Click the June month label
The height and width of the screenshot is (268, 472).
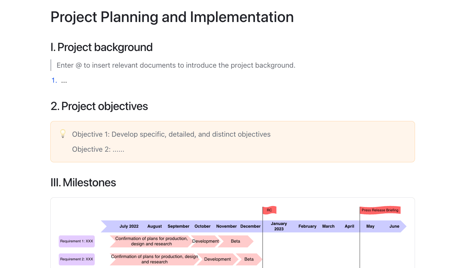coord(394,226)
